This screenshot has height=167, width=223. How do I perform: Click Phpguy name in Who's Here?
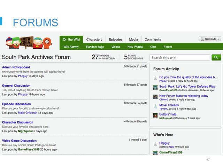pos(164,143)
